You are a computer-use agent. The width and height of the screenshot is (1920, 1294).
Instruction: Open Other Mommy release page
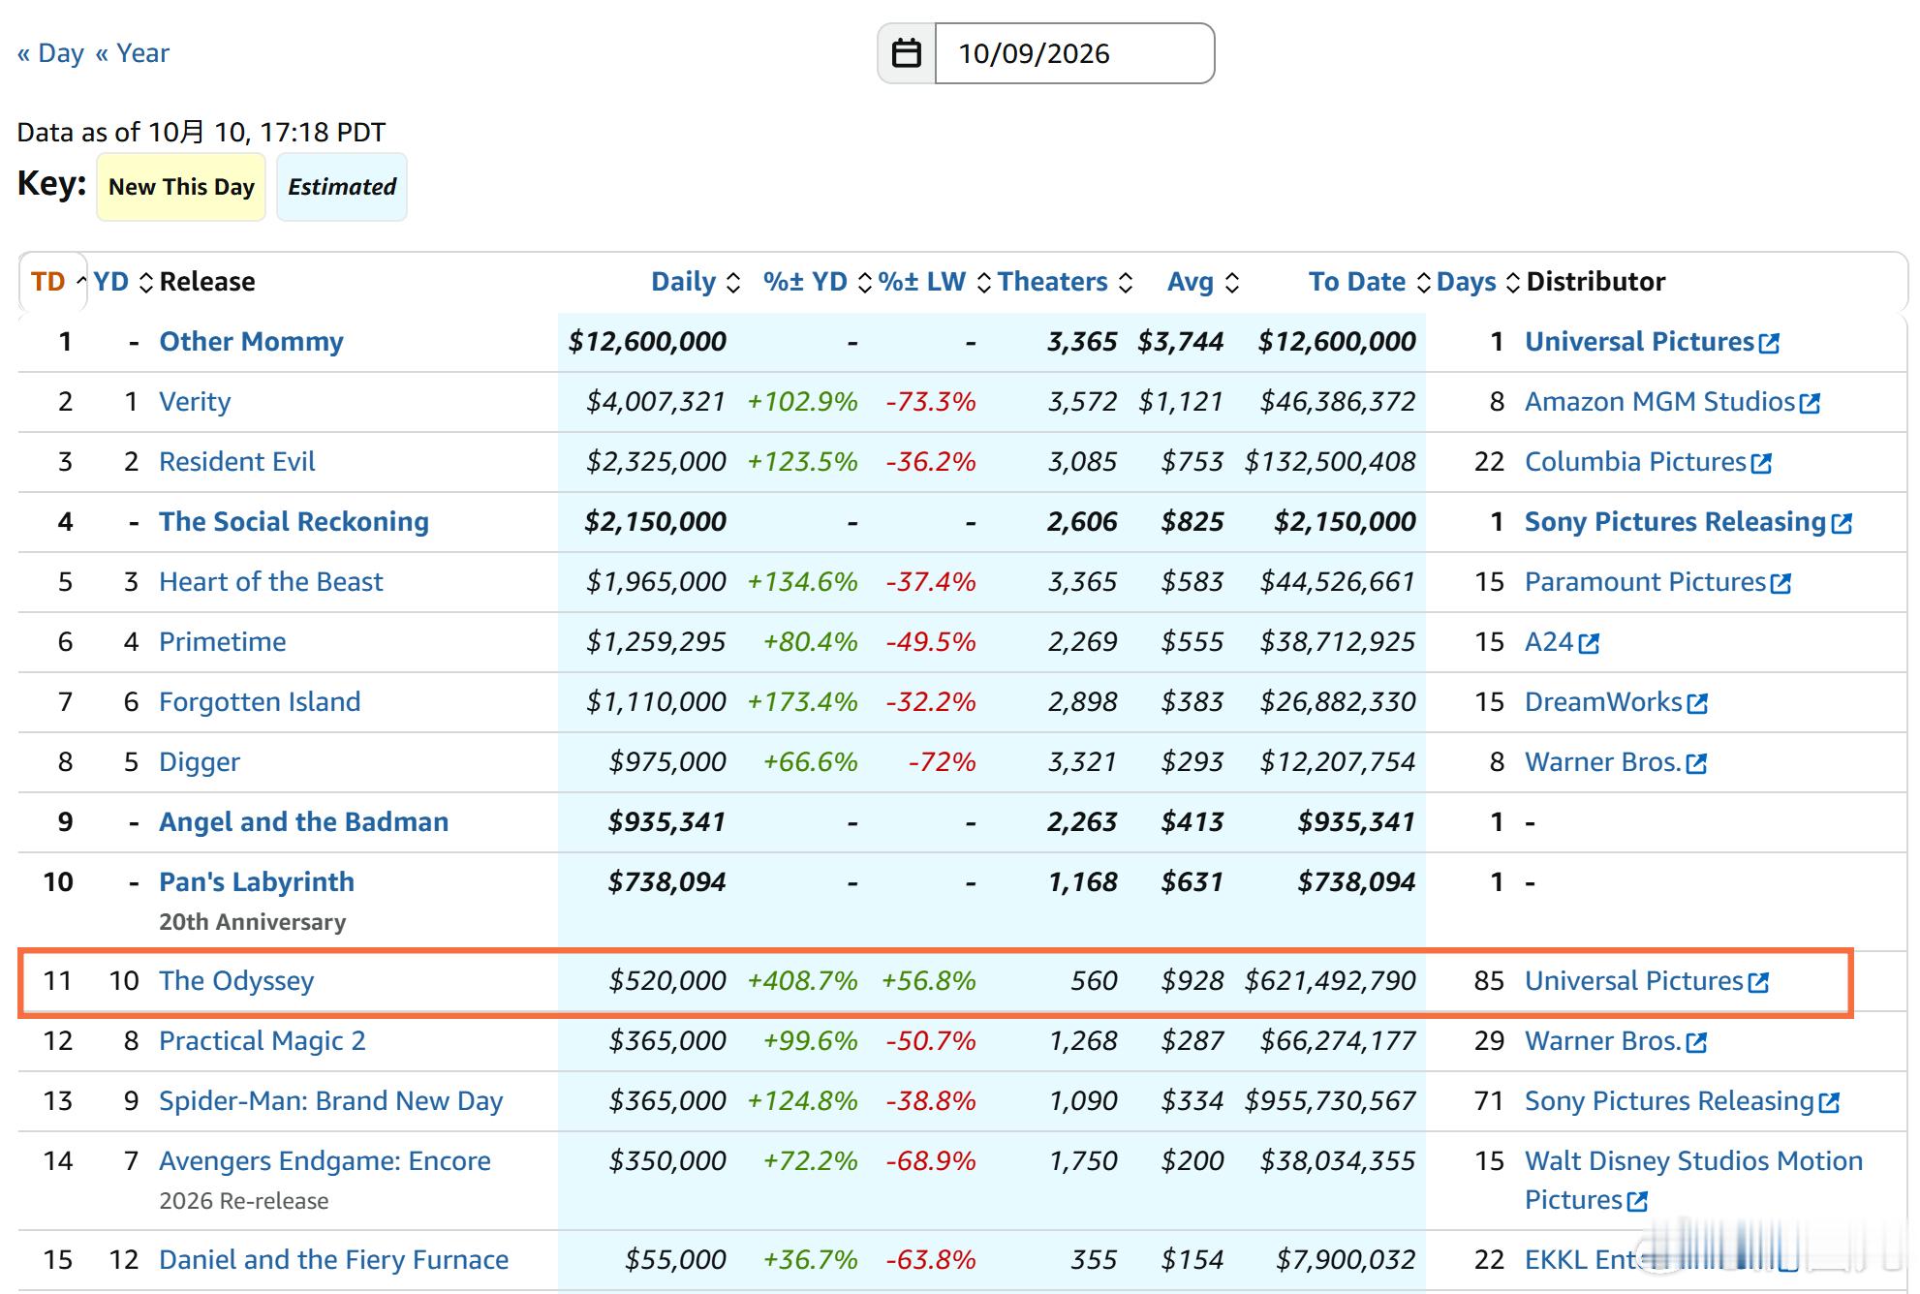point(251,342)
